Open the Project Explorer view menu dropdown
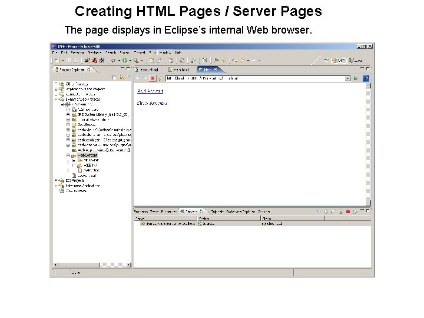This screenshot has height=318, width=424. [129, 77]
